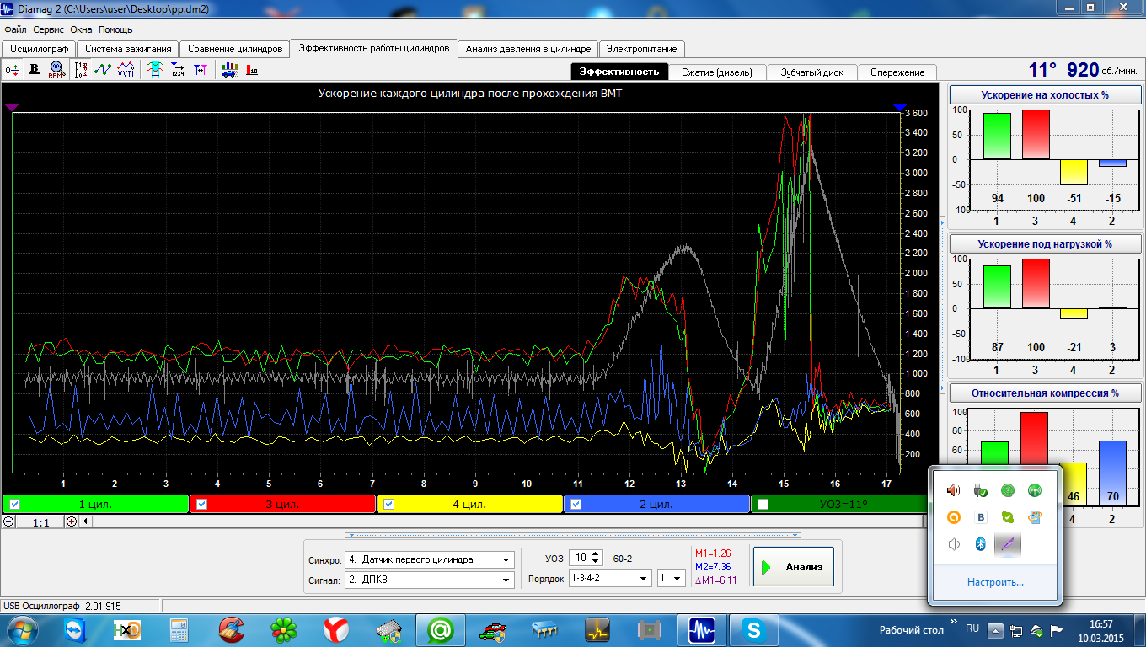Viewport: 1146px width, 647px height.
Task: Select the Опережение sub-tab
Action: tap(897, 72)
